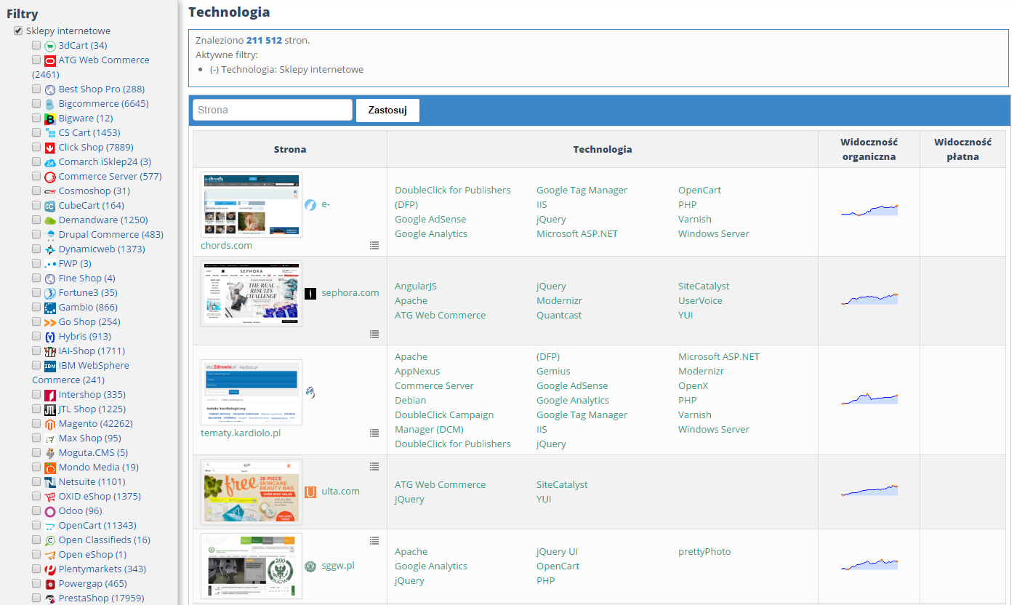Click the JTL Shop icon
The image size is (1017, 605).
tap(50, 409)
